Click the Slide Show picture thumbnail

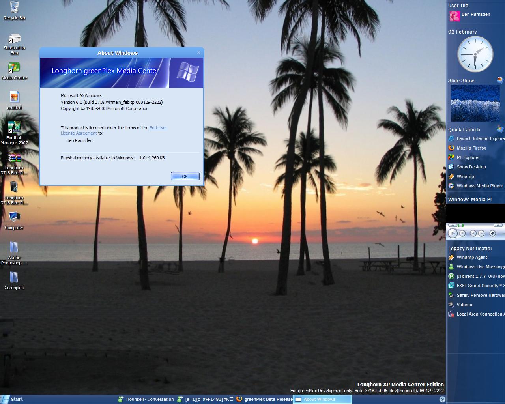click(475, 103)
